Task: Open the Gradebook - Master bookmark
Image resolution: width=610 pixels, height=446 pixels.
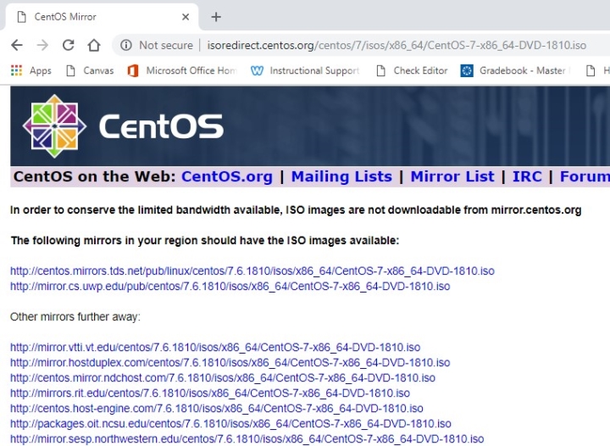Action: (513, 70)
